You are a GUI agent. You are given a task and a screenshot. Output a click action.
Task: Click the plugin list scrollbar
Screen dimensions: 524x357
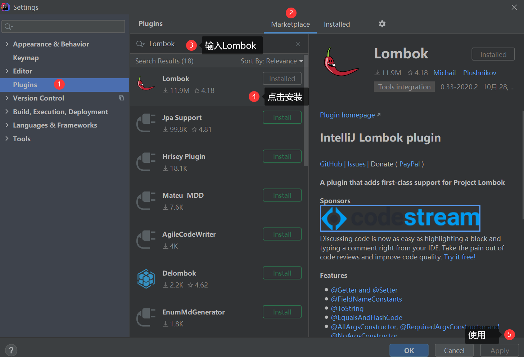[x=306, y=108]
